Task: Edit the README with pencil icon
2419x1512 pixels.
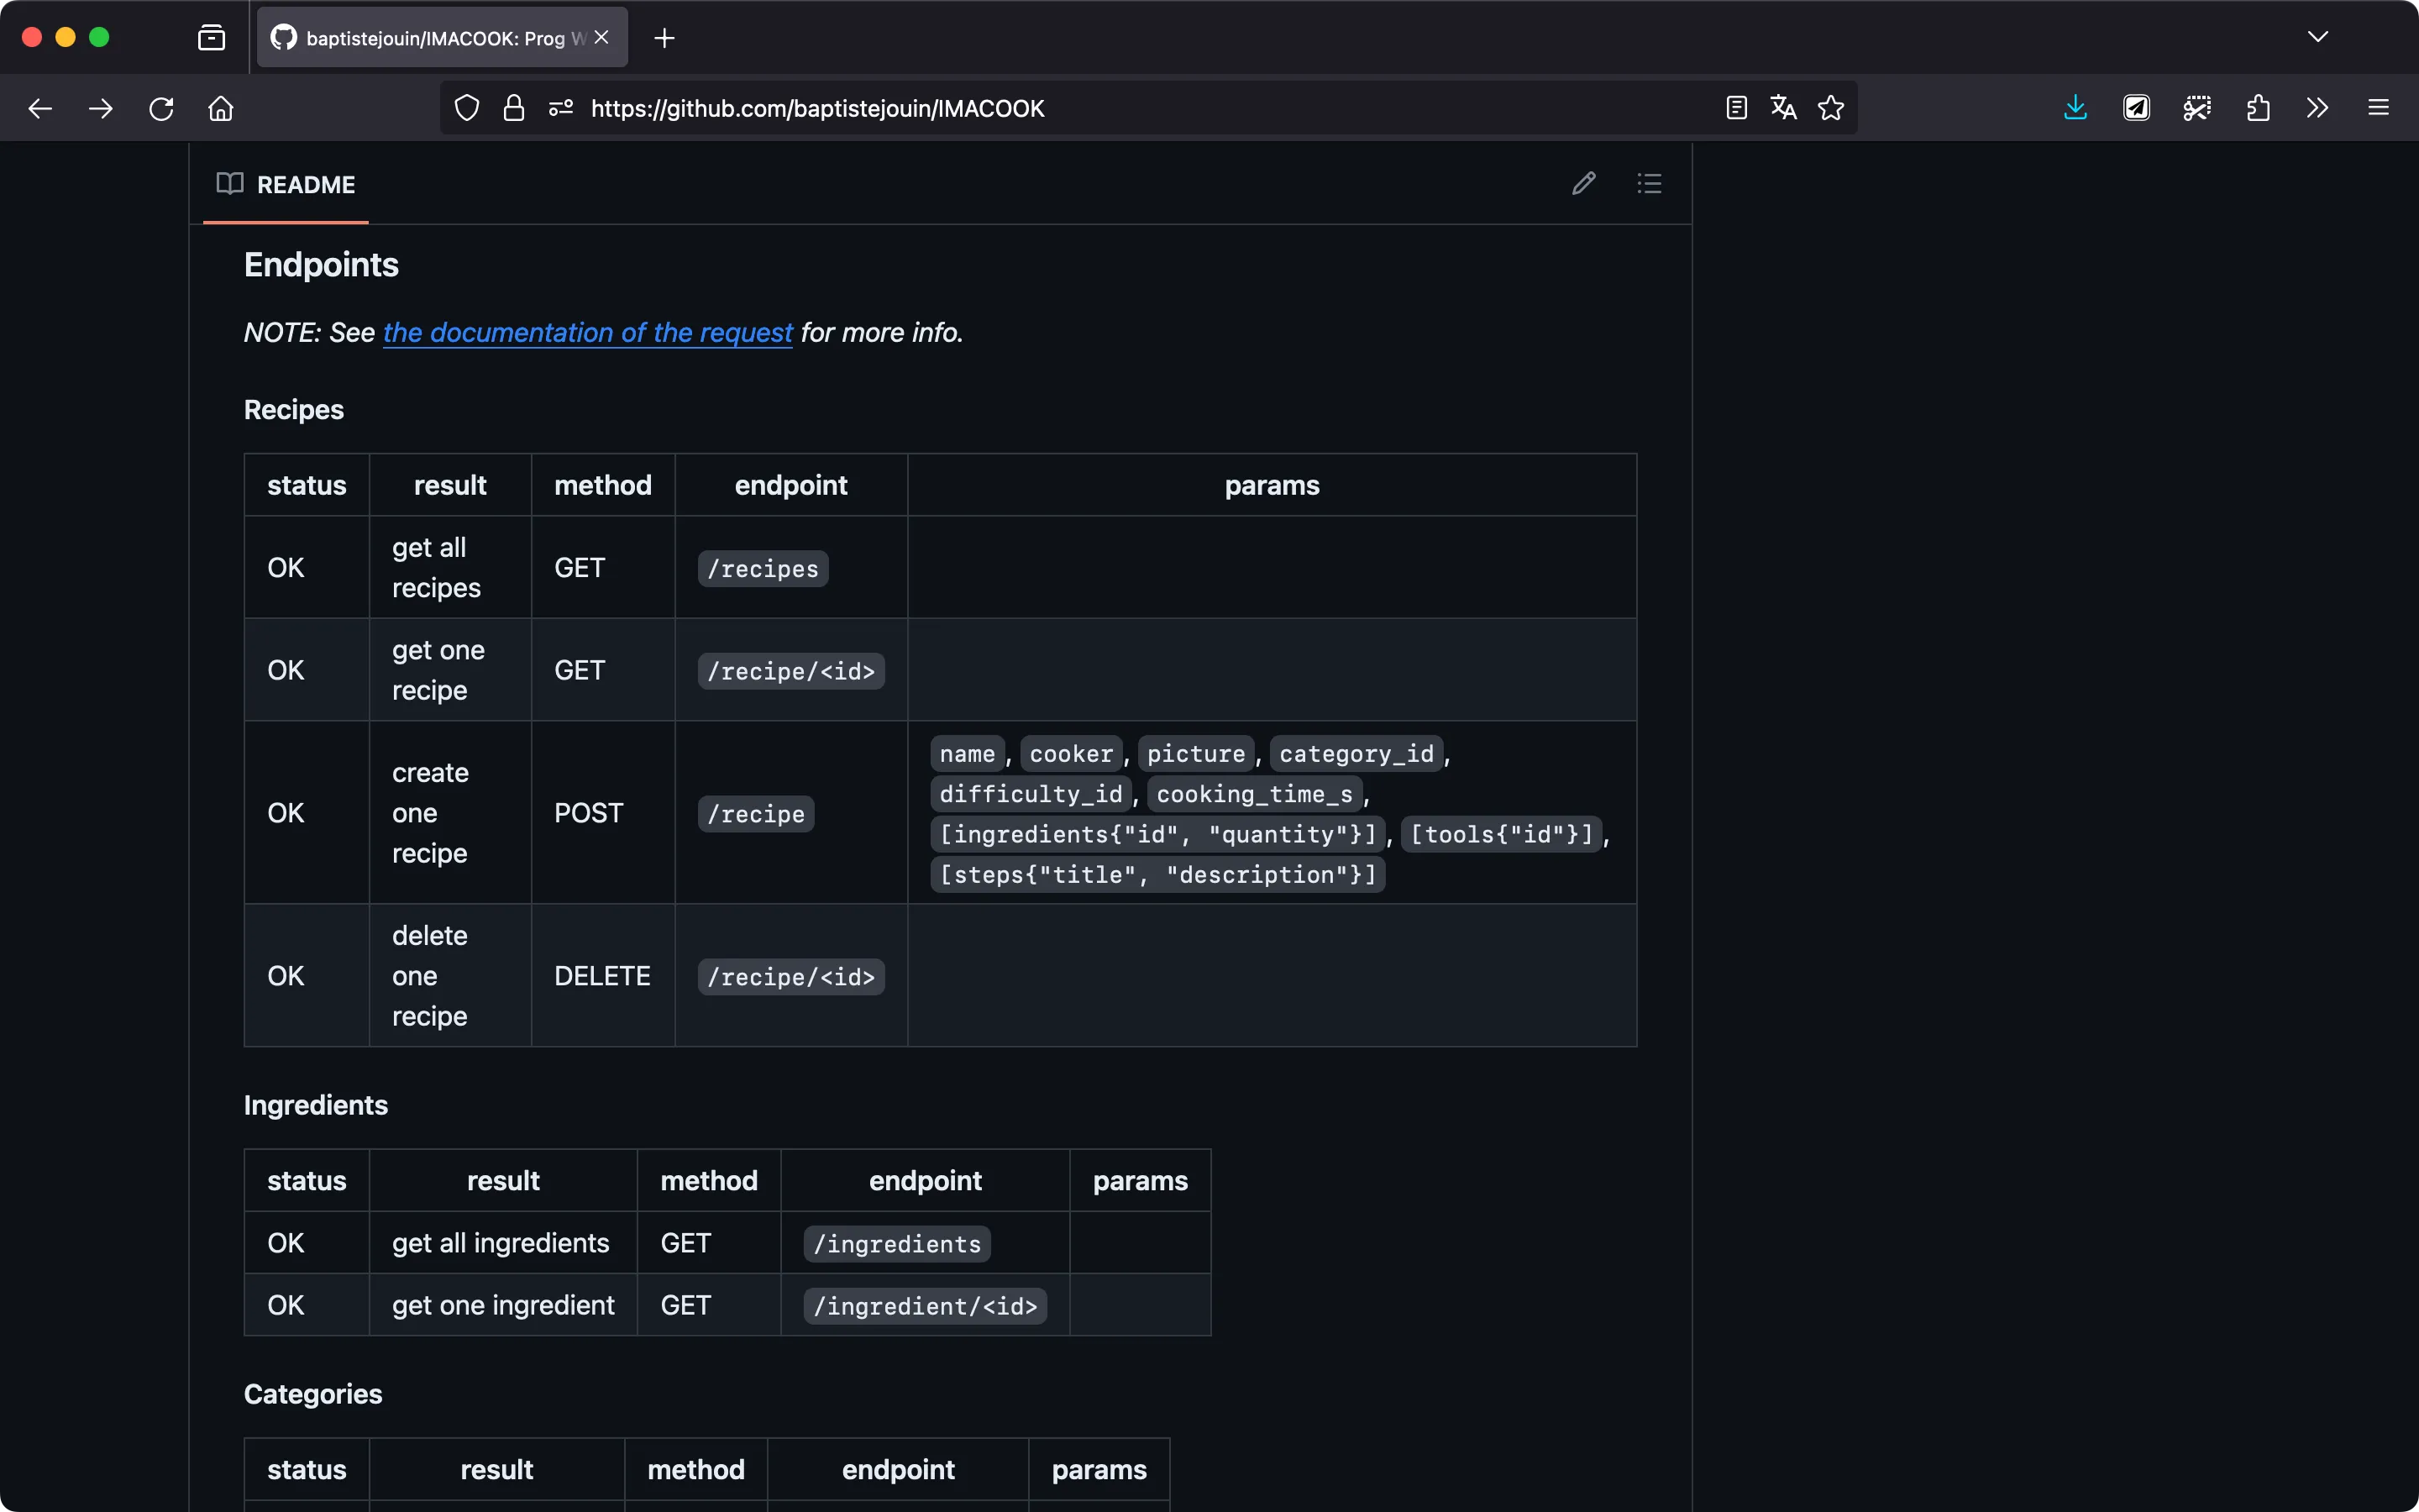Action: [x=1583, y=184]
